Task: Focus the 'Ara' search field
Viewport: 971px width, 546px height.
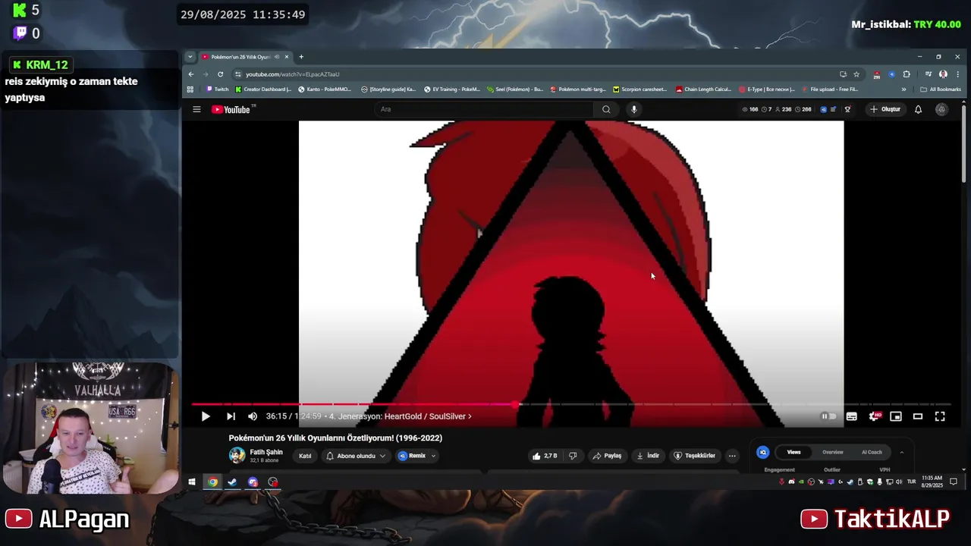Action: (x=485, y=109)
